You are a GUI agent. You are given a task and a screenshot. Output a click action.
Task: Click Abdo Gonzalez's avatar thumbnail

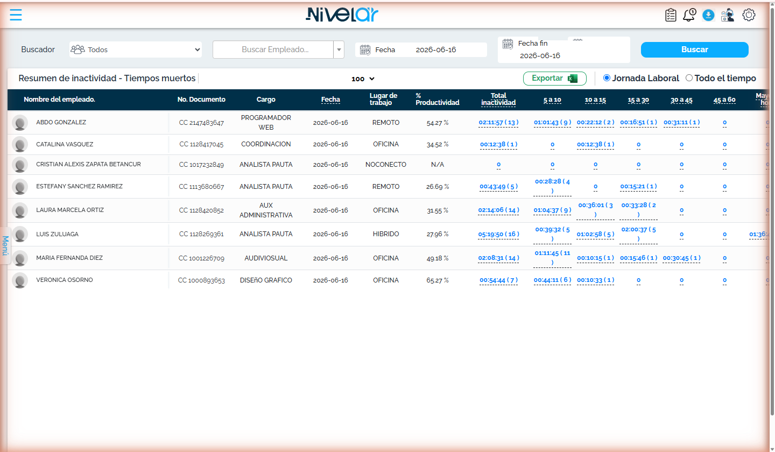pyautogui.click(x=20, y=123)
